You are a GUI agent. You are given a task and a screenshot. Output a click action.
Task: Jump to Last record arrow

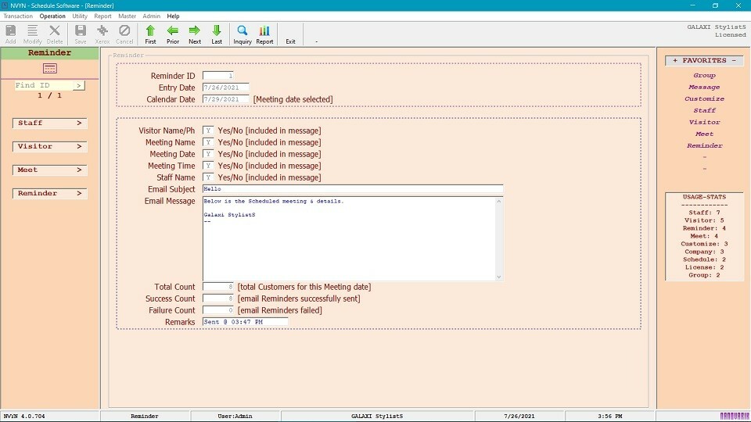click(217, 34)
